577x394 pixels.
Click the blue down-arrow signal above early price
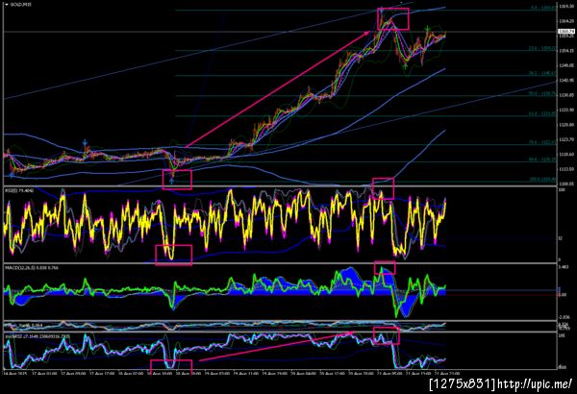85,143
